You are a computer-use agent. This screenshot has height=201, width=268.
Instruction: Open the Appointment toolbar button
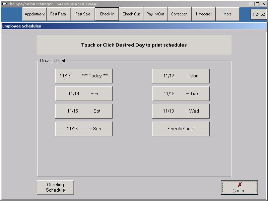pyautogui.click(x=35, y=14)
